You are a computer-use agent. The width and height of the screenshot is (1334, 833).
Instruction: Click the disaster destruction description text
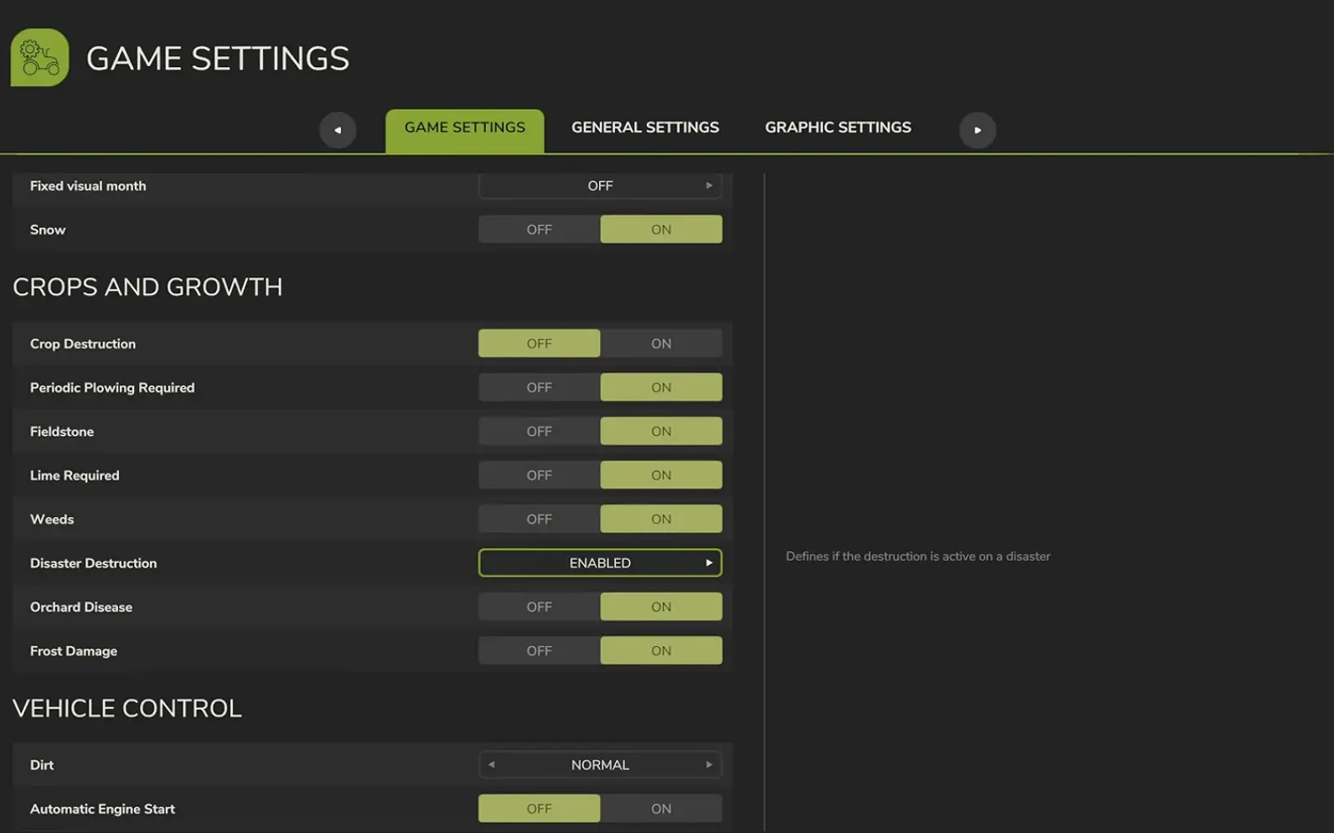(x=918, y=556)
